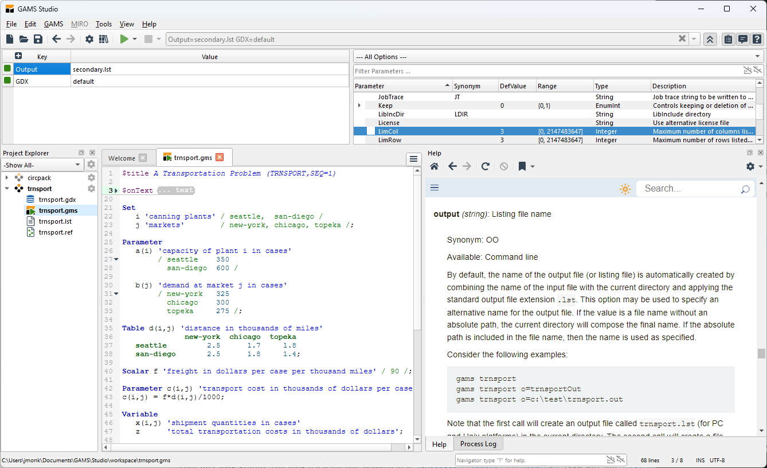Open the Tools menu
767x468 pixels.
(104, 24)
